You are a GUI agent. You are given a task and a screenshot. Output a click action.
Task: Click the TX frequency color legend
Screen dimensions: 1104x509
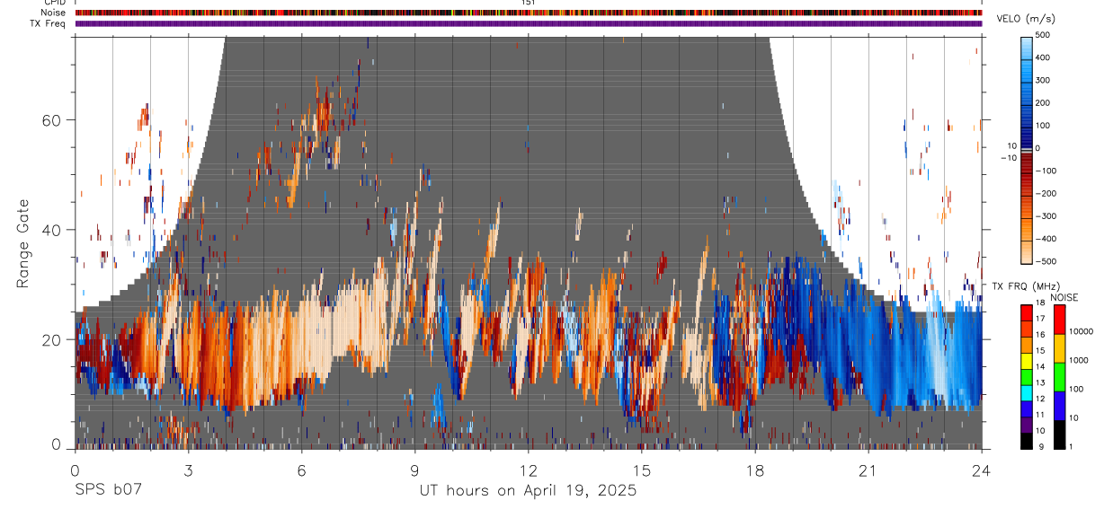coord(1028,376)
